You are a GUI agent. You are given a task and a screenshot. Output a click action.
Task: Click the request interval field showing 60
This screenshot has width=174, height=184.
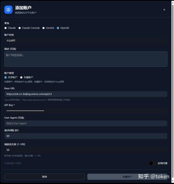[86, 136]
